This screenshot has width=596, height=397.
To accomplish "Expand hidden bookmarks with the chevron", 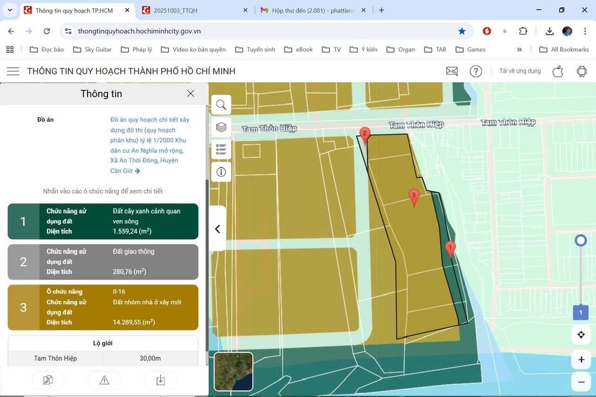I will point(519,49).
